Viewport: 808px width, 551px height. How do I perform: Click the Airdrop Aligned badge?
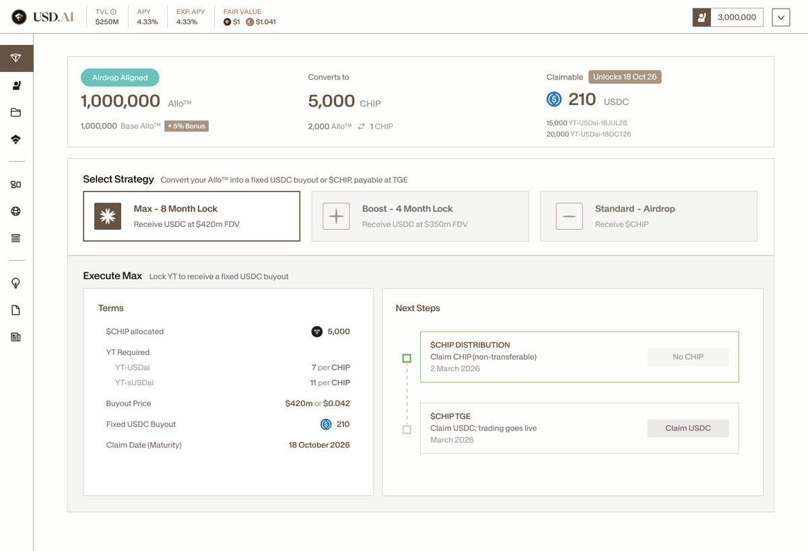120,77
